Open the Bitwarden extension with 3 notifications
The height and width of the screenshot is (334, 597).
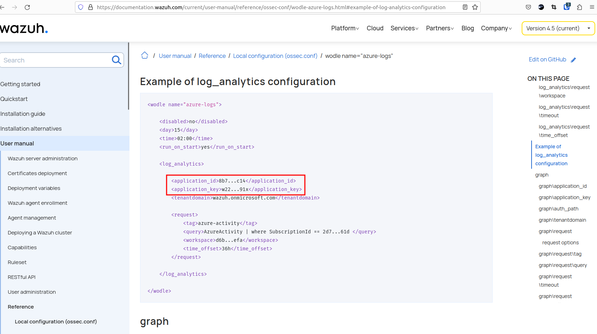[567, 7]
